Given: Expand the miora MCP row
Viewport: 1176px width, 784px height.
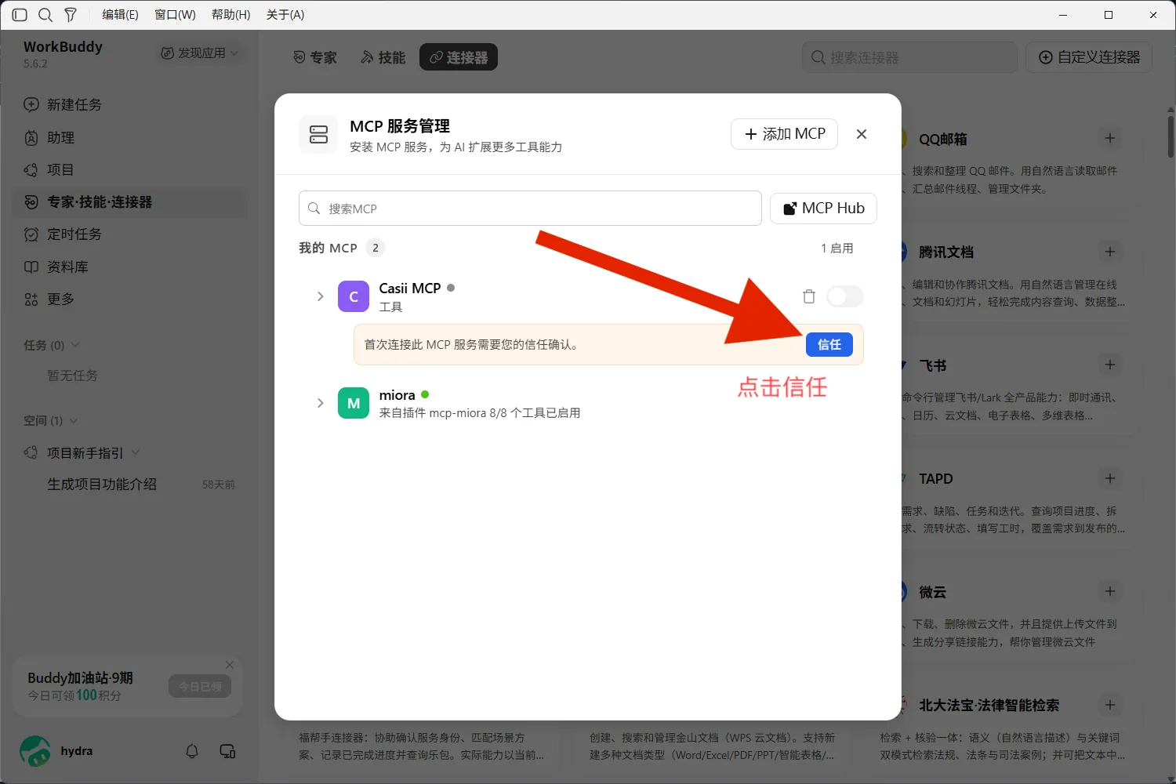Looking at the screenshot, I should tap(320, 403).
